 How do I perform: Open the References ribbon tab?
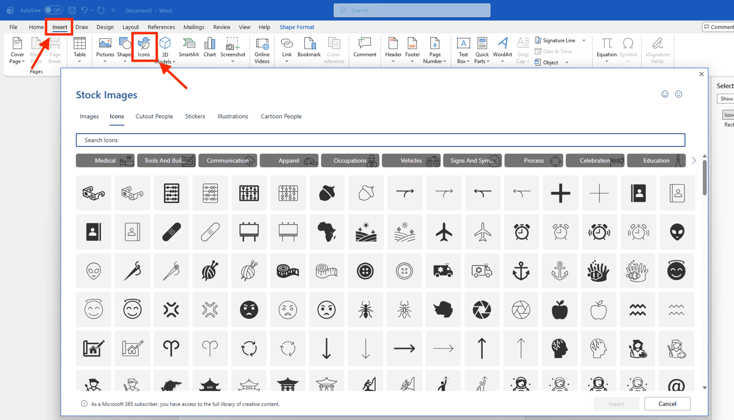(161, 27)
